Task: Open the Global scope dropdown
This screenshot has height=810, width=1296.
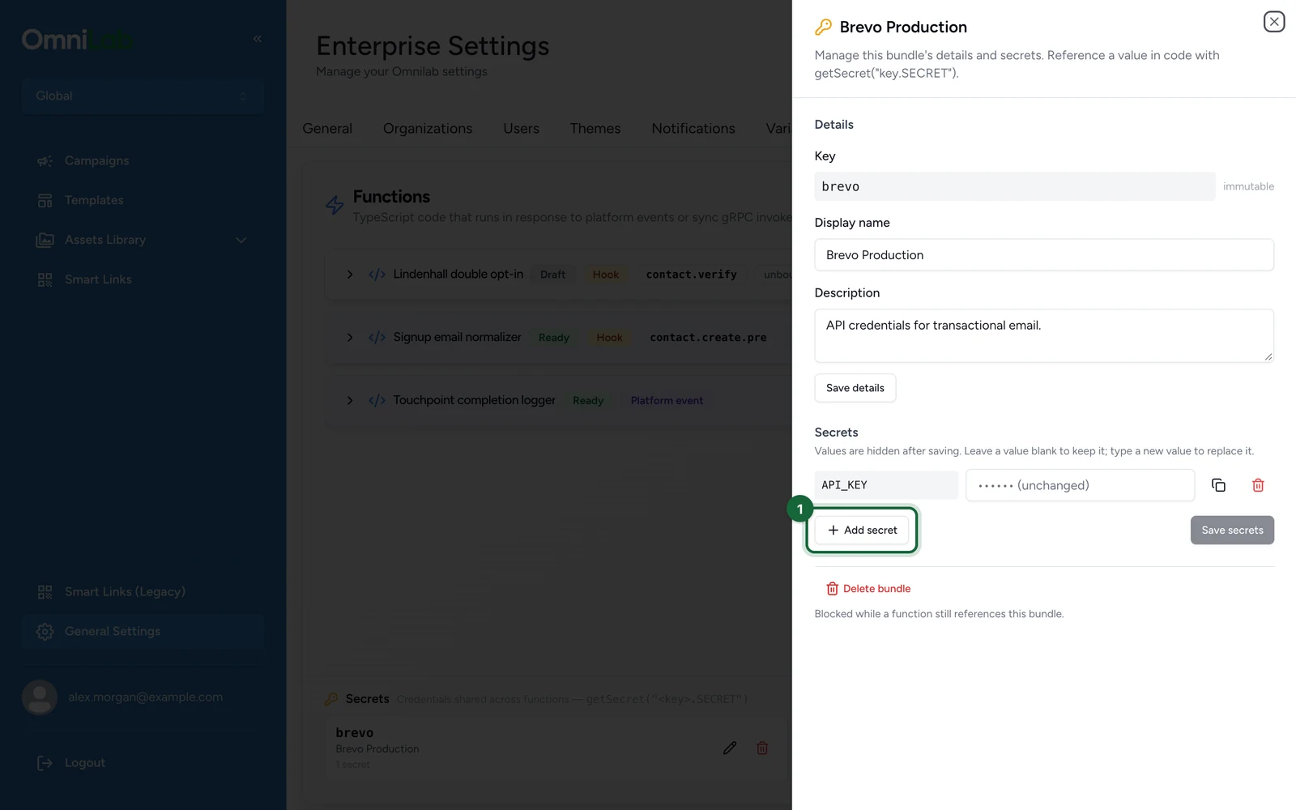Action: (x=143, y=96)
